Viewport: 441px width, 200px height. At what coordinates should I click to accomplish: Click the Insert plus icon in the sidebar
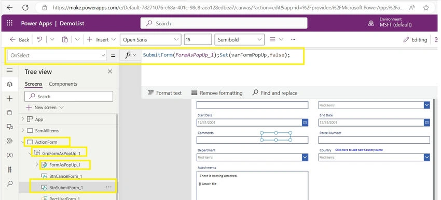[x=9, y=98]
